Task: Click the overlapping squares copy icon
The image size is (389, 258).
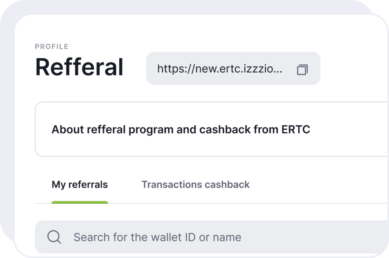Action: (x=302, y=69)
